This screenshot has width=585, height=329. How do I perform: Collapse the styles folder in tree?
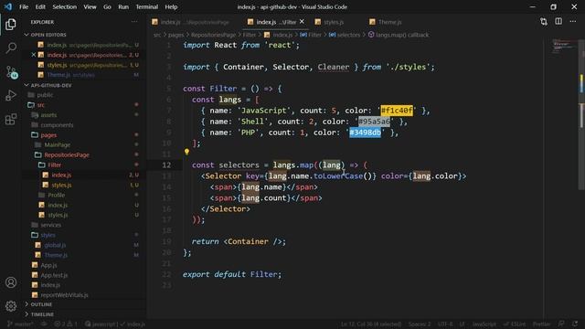(x=48, y=235)
